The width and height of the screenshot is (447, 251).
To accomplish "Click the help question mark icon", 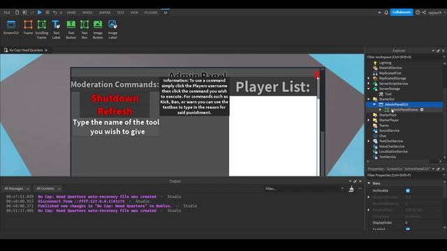I will coord(418,13).
